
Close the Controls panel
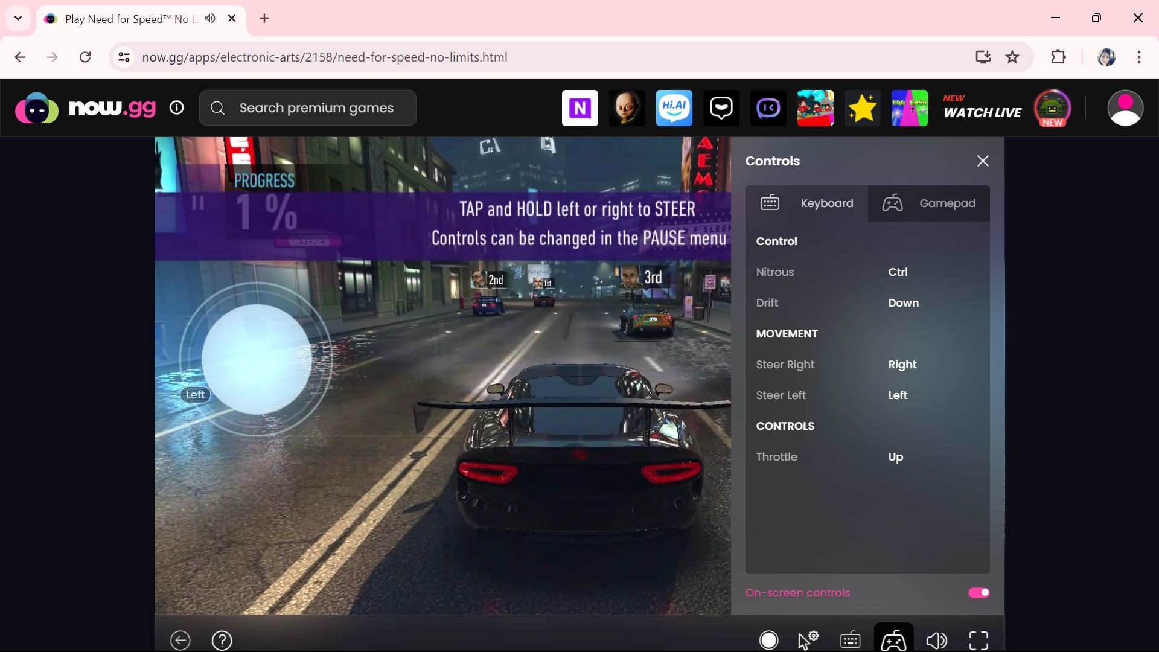click(x=983, y=161)
